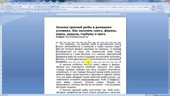The image size is (170, 96).
Task: Click the Copy (Копировать) command
Action: [x=9, y=8]
